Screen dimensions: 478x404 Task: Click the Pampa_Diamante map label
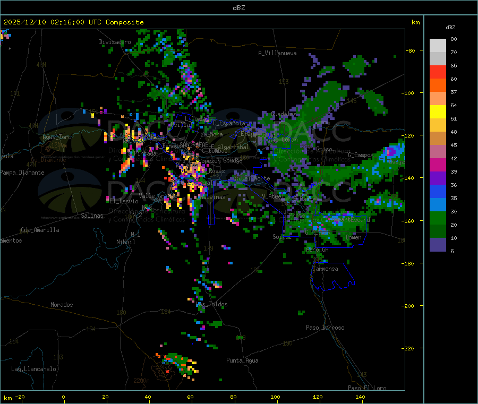pyautogui.click(x=22, y=173)
